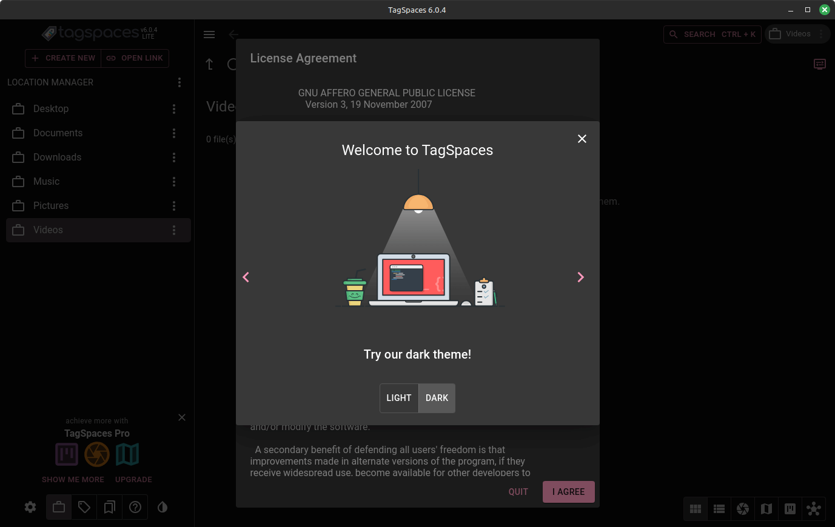Open the Mapique map perspective
The width and height of the screenshot is (835, 527).
point(766,509)
